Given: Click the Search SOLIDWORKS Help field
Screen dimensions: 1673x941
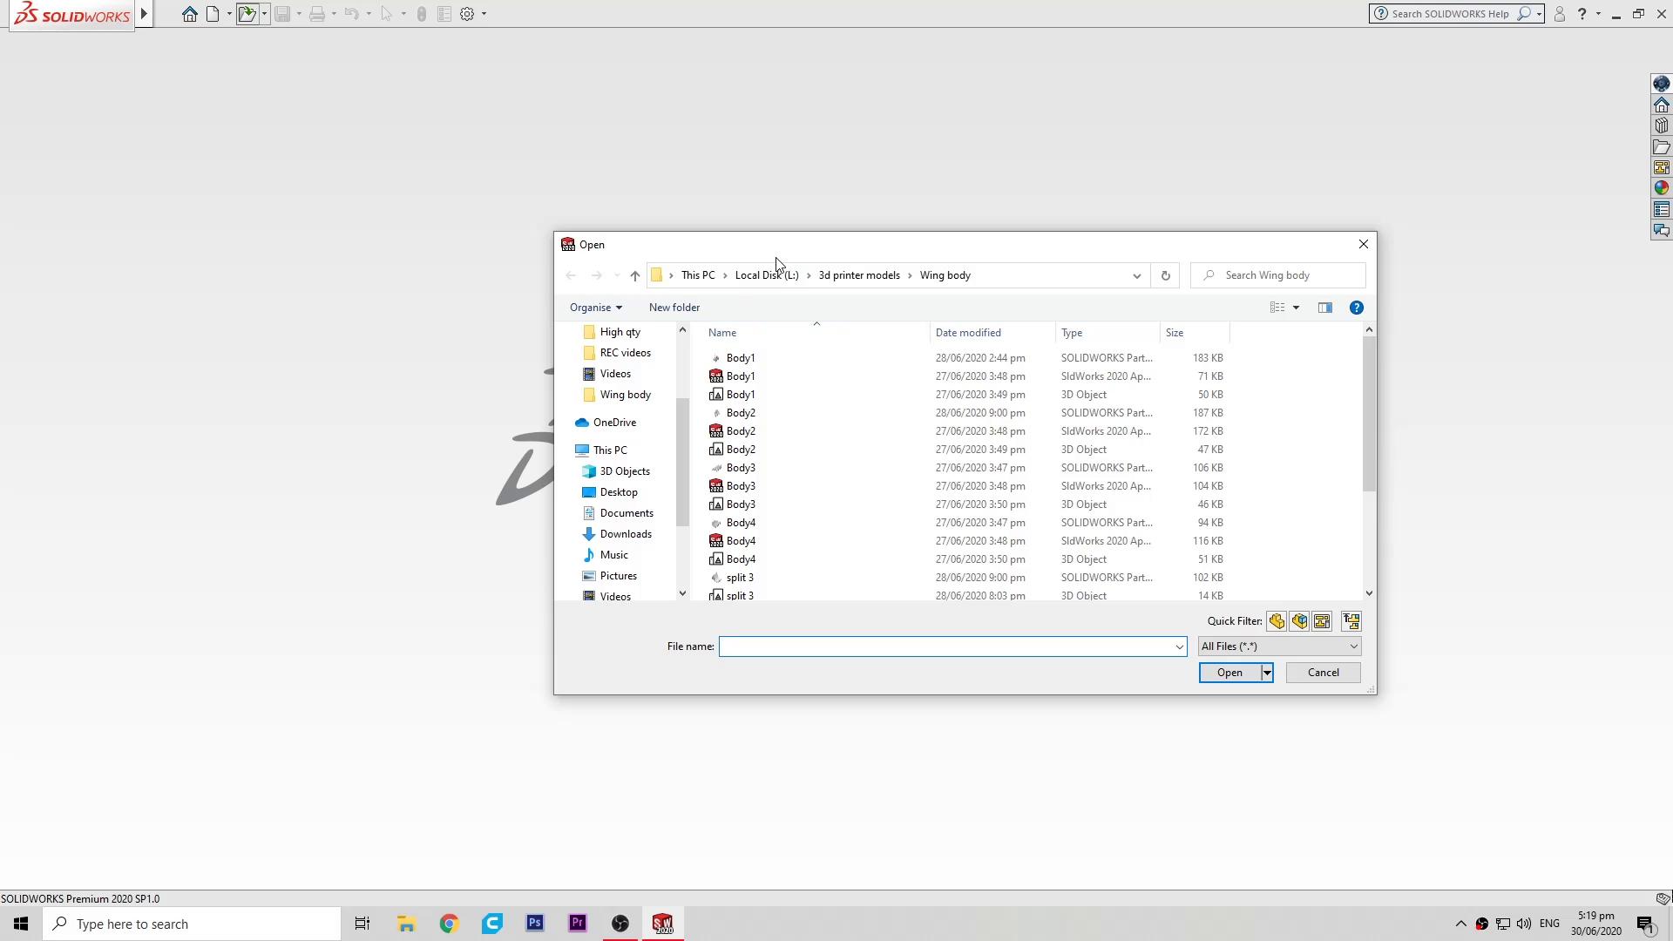Looking at the screenshot, I should coord(1449,14).
